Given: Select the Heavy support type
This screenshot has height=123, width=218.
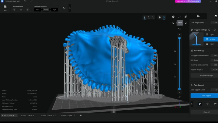Looking at the screenshot, I should pyautogui.click(x=211, y=44).
